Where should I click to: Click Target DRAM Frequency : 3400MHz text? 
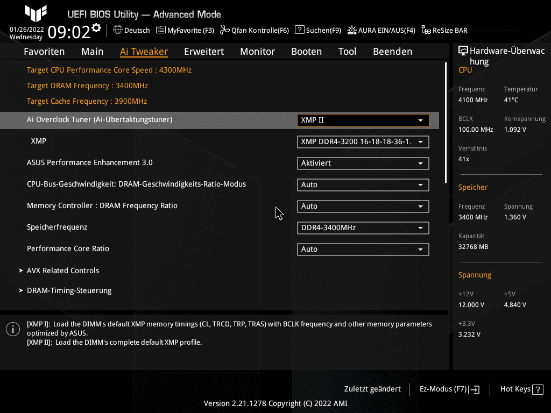click(x=87, y=86)
